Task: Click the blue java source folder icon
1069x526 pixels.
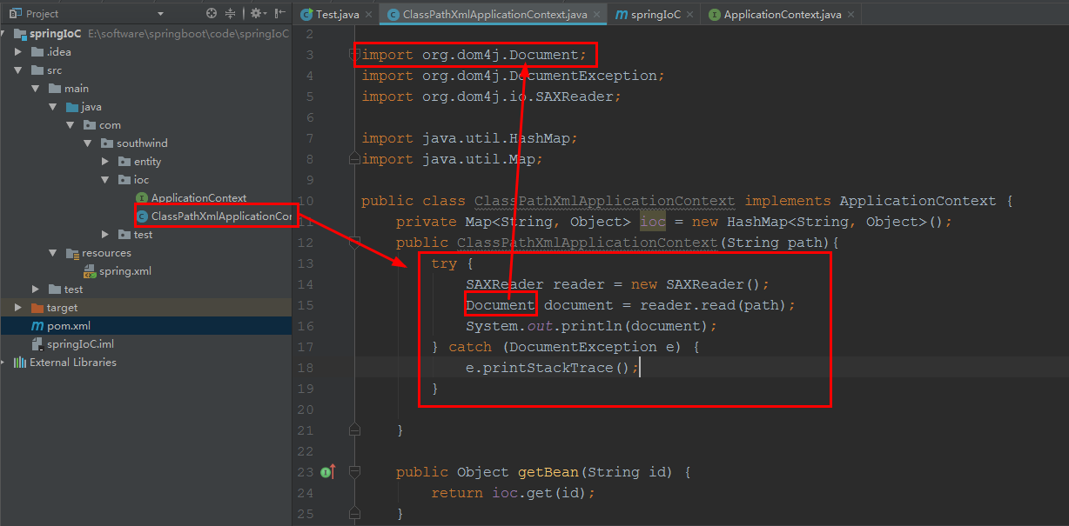Action: 71,107
